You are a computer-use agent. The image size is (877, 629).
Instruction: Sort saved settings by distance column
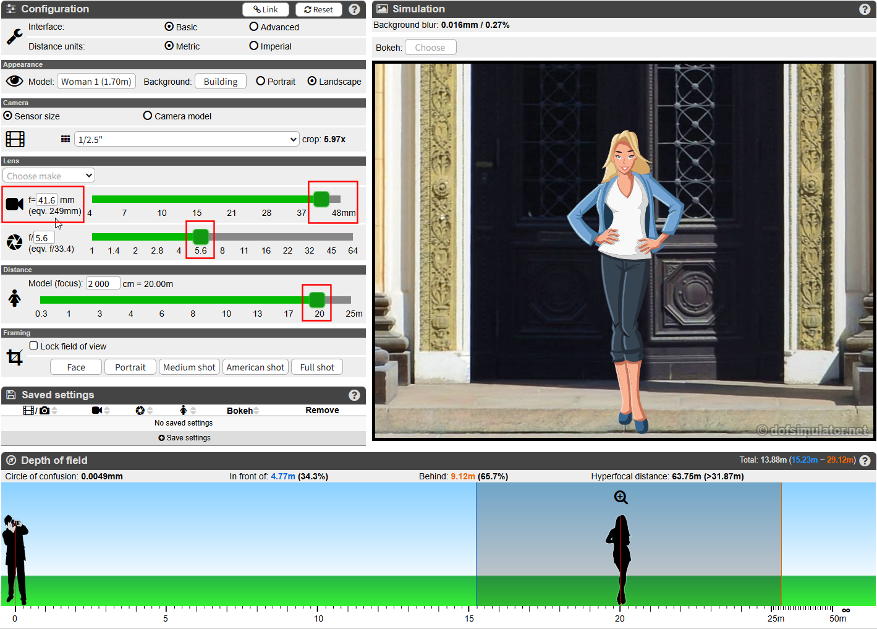(x=188, y=411)
